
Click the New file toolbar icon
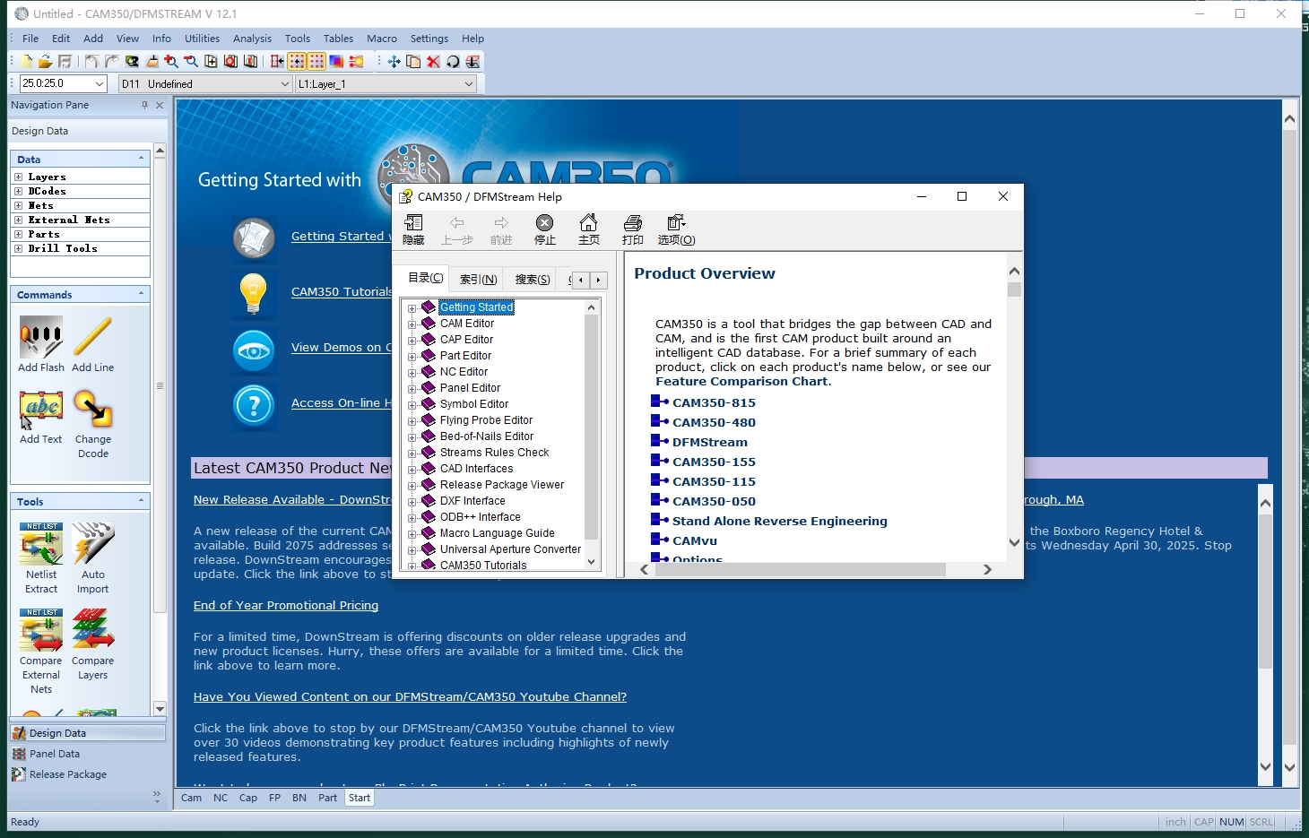[26, 61]
